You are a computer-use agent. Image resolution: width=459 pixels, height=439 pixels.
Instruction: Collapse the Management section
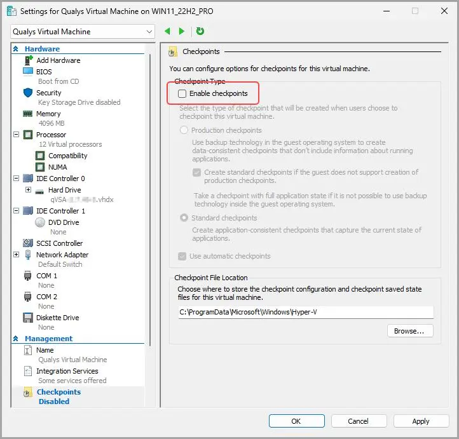[16, 339]
